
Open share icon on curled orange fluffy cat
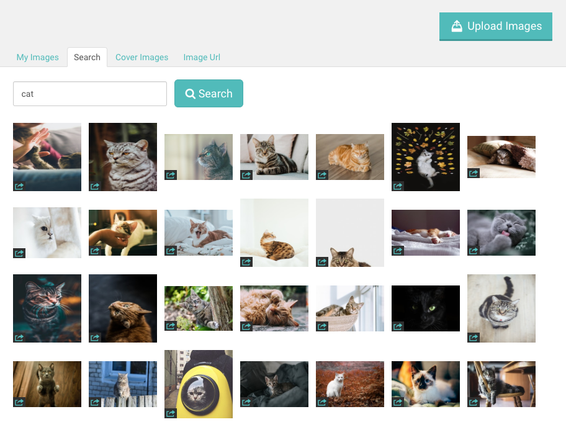coord(246,326)
